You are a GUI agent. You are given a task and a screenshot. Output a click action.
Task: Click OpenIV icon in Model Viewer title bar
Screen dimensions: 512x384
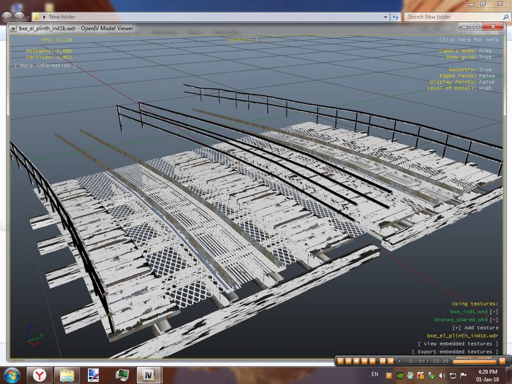(13, 28)
